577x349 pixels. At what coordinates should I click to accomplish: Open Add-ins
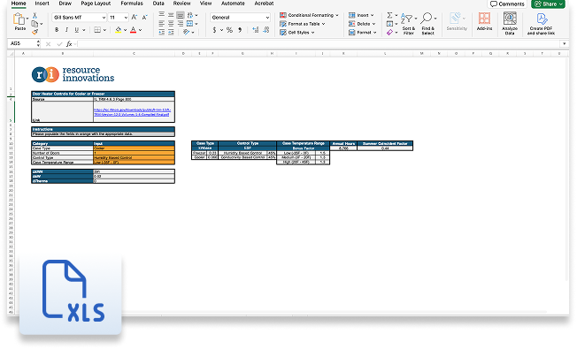[x=484, y=21]
